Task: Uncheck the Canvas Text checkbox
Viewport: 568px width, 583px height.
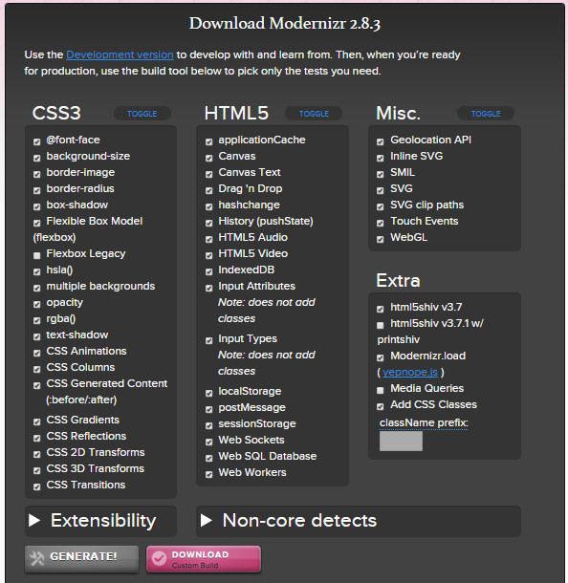Action: pos(209,174)
